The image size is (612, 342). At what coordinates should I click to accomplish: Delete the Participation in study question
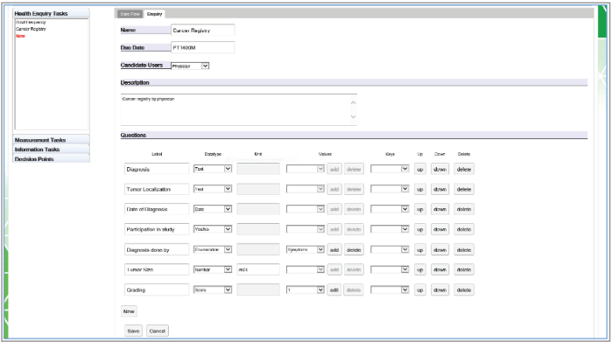click(x=464, y=229)
